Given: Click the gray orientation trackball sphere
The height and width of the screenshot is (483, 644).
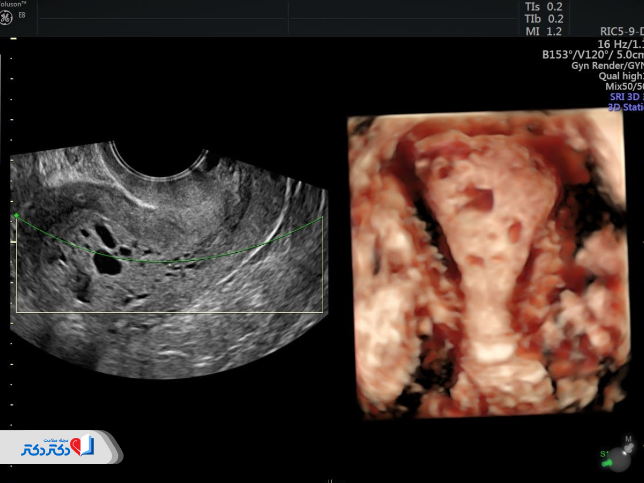Looking at the screenshot, I should pos(619,459).
